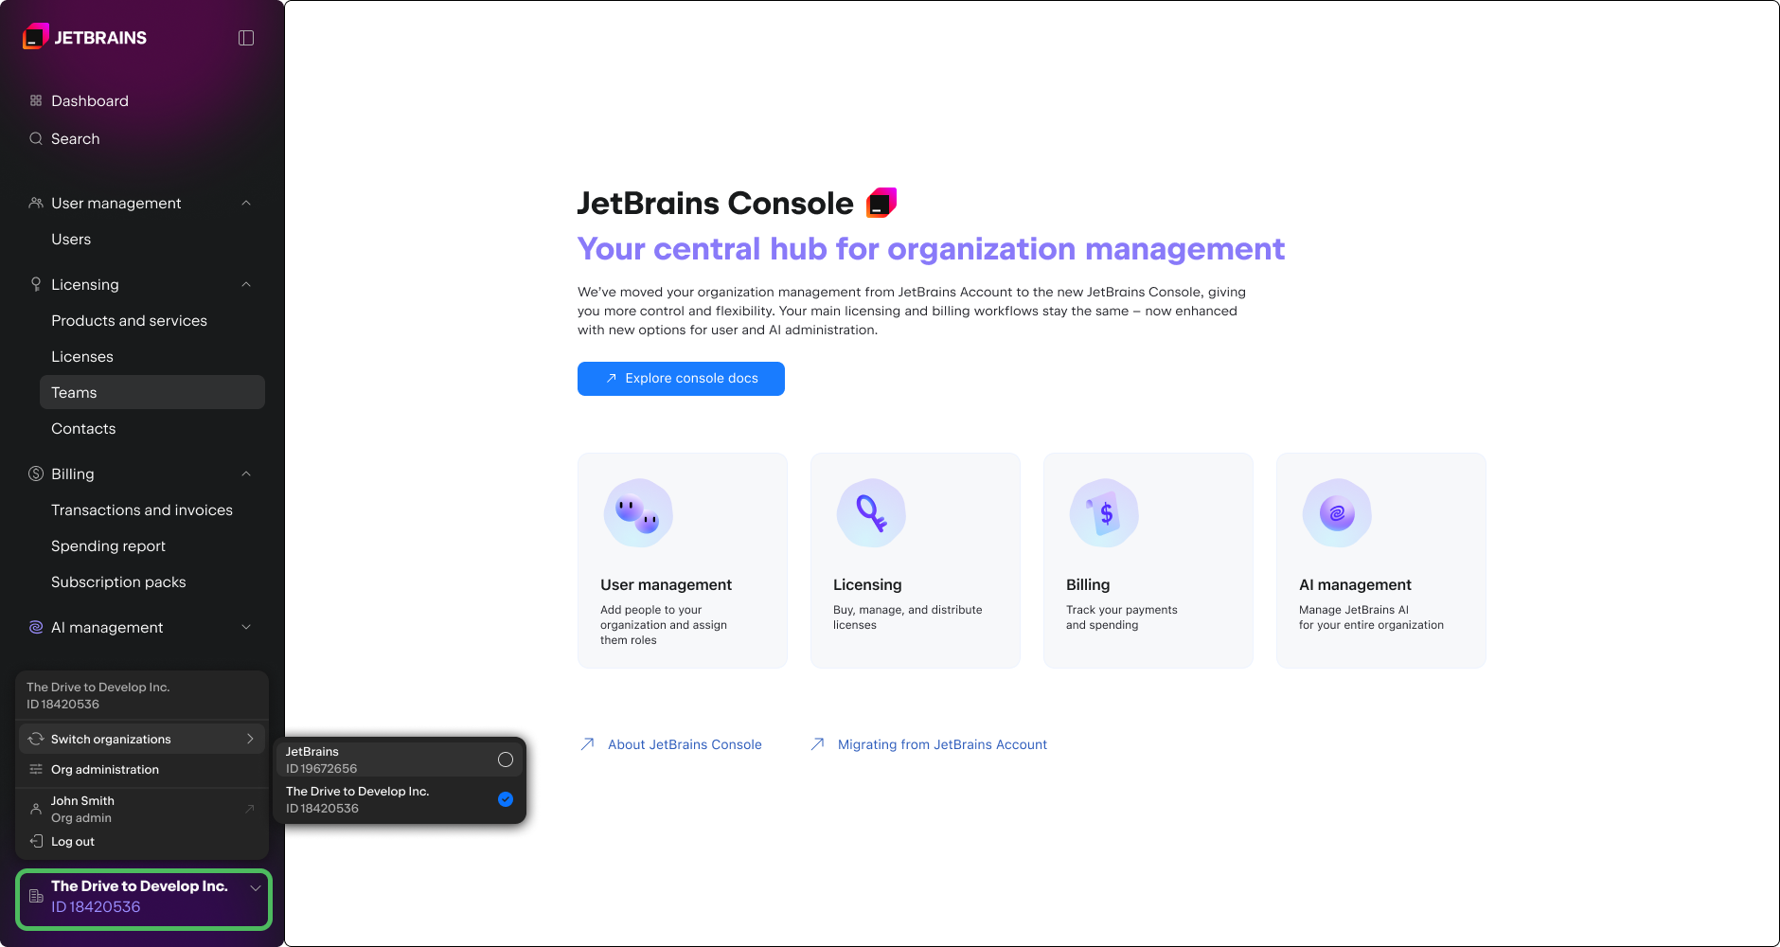Click the Licensing key icon in sidebar
This screenshot has height=947, width=1780.
(35, 284)
